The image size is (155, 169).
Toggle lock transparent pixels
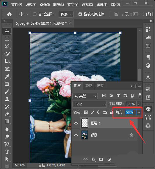[x=86, y=112]
